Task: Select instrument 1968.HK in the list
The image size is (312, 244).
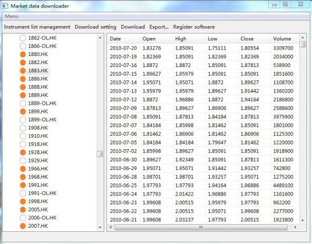Action: click(38, 177)
